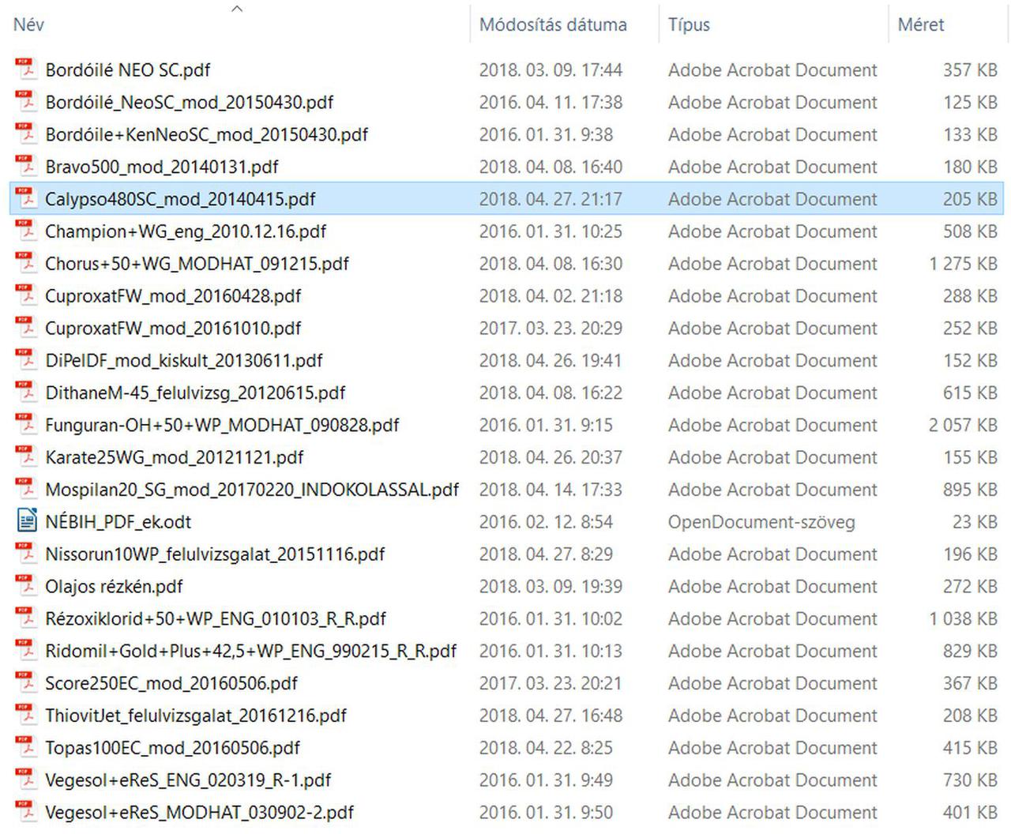The image size is (1011, 834).
Task: Click the PDF icon of DiPelDF_mod_kiskult_20130611.pdf
Action: pyautogui.click(x=27, y=361)
